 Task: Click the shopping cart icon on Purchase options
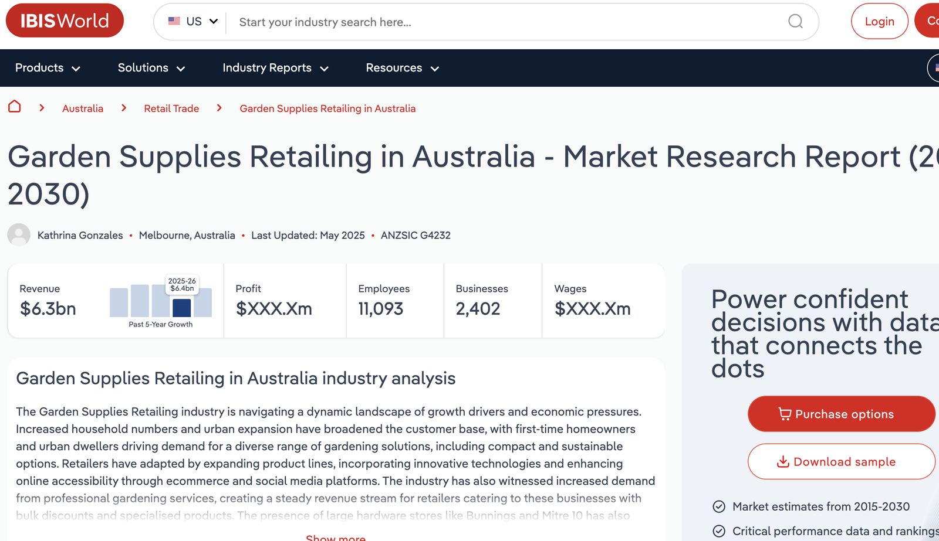(784, 414)
